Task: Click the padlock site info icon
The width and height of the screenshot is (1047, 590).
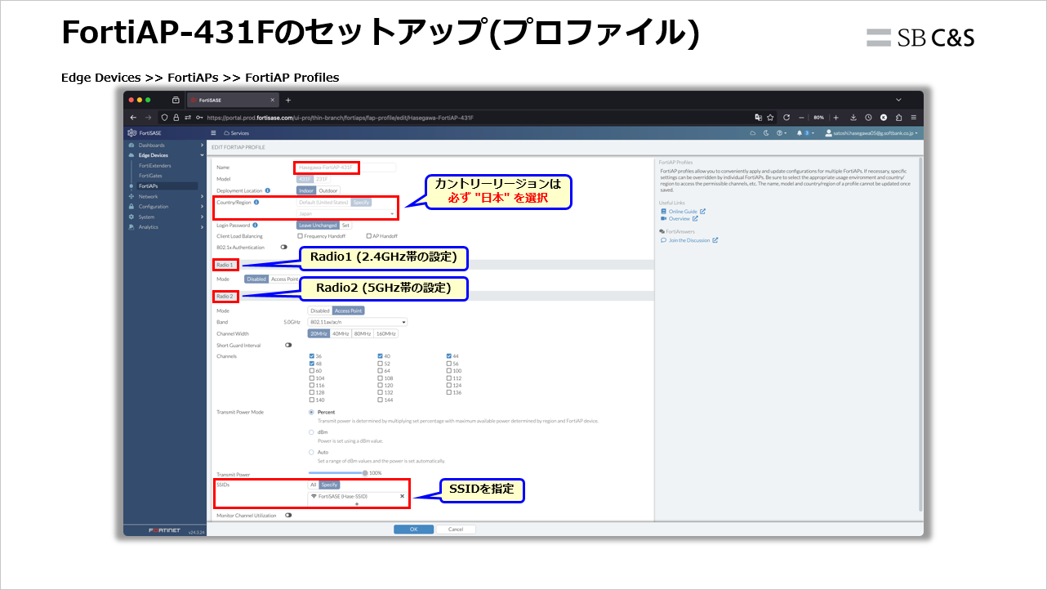Action: [x=176, y=118]
